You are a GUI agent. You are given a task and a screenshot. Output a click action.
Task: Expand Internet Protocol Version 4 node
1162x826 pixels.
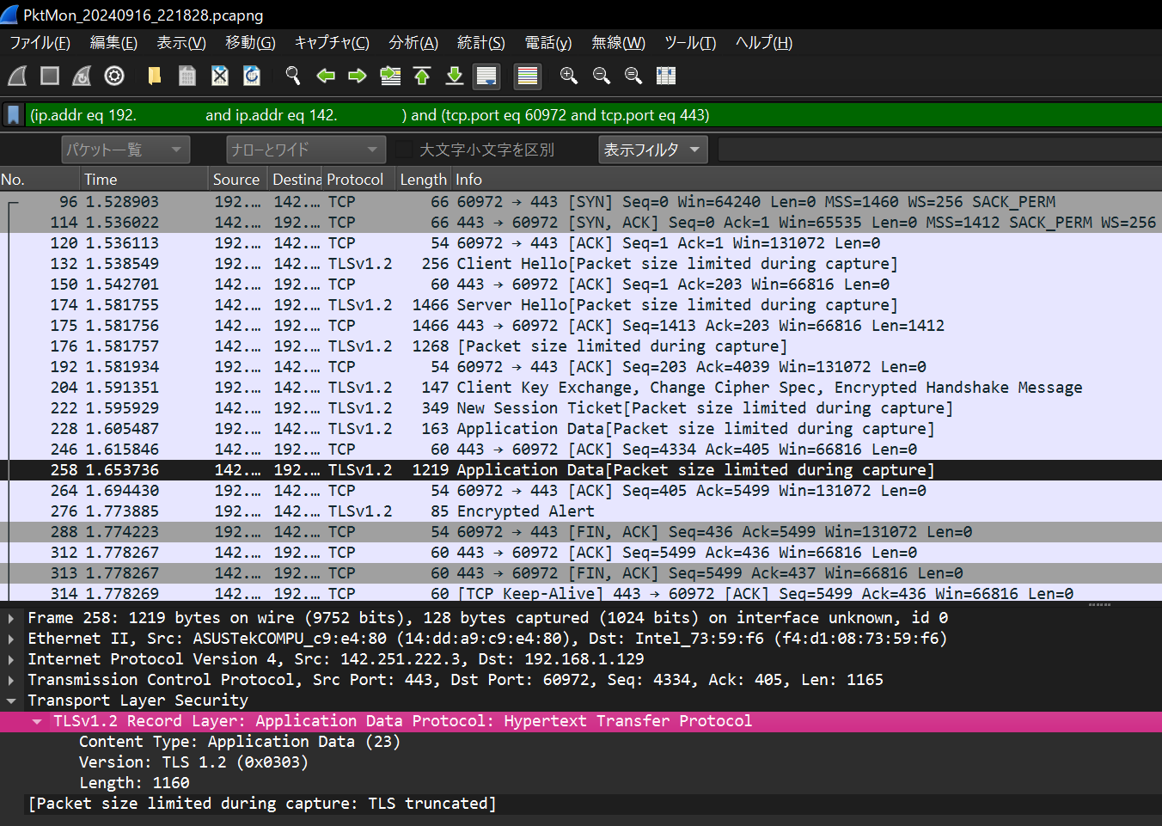(x=10, y=659)
